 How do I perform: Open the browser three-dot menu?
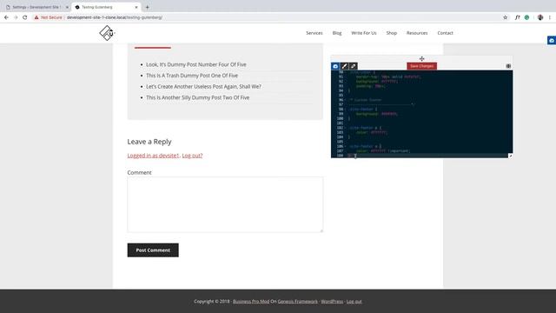click(550, 17)
